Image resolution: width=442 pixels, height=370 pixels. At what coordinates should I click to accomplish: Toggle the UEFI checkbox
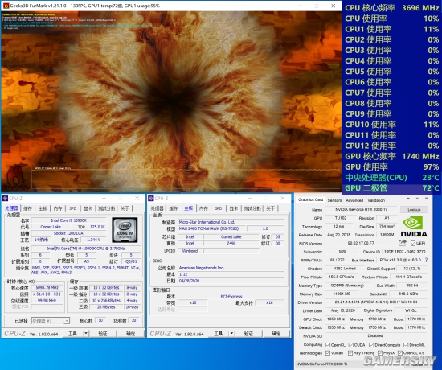(413, 243)
